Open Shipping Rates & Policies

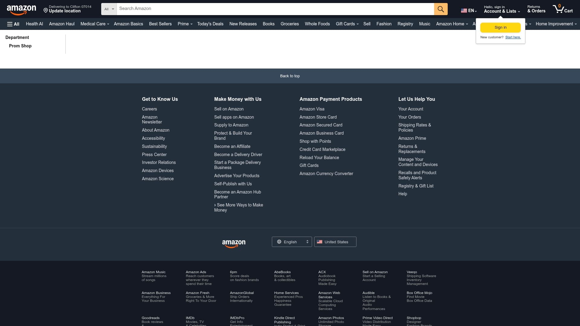coord(414,127)
